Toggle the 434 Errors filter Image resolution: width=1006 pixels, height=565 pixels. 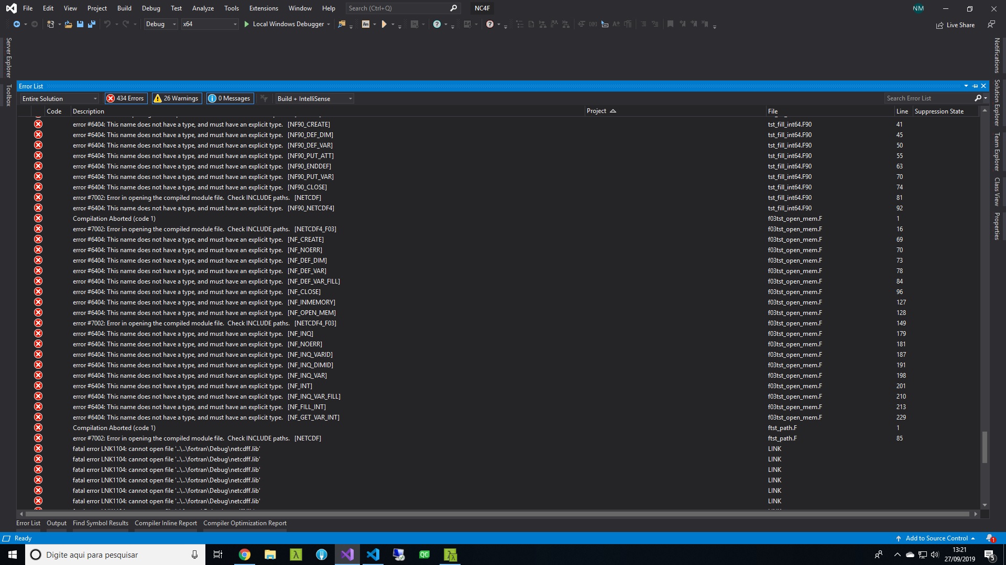[x=126, y=98]
